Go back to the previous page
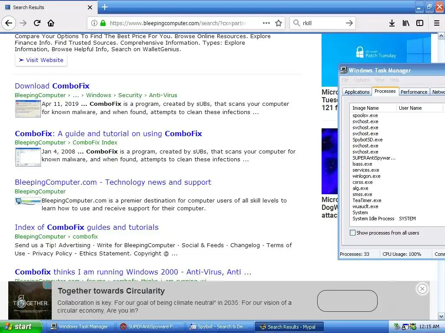 pyautogui.click(x=9, y=23)
